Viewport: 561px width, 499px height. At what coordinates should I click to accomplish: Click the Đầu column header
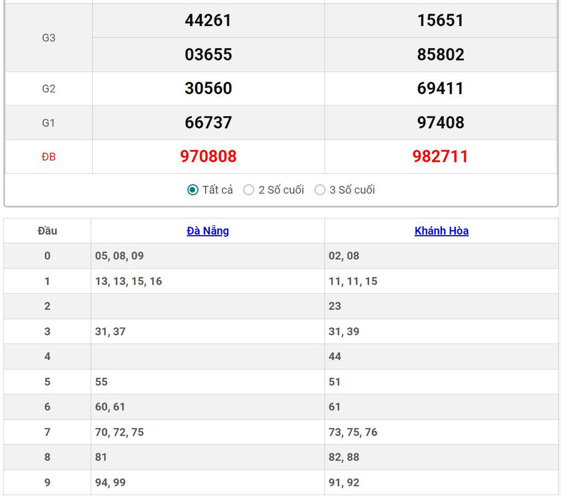(x=47, y=231)
